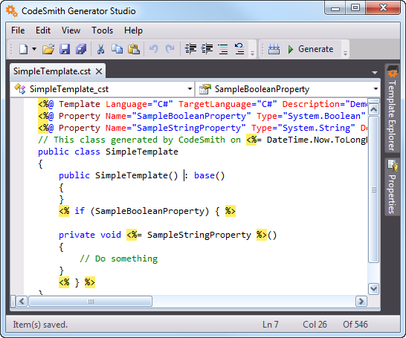Click the Paste clipboard icon
Screen dimensions: 406x338
point(134,49)
